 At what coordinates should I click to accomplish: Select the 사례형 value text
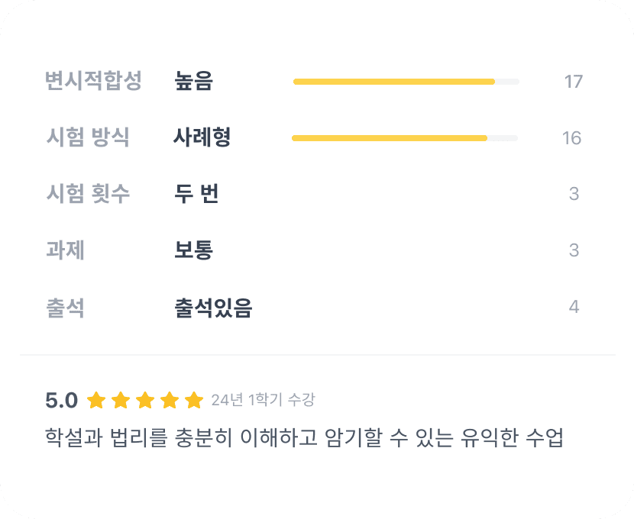202,137
